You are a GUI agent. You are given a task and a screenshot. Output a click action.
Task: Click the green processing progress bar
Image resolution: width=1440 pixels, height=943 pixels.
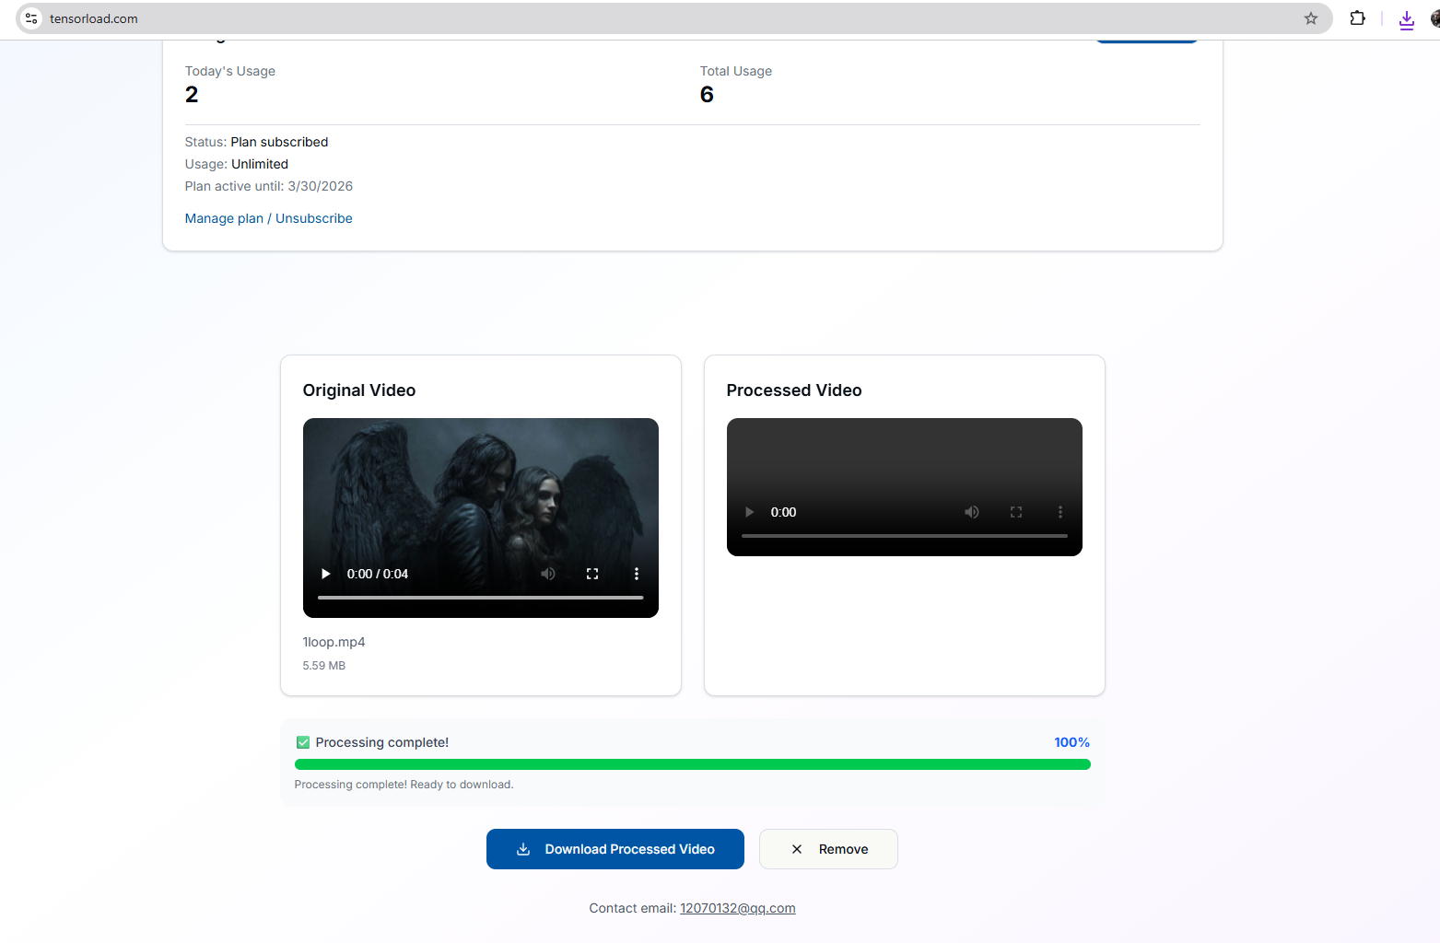[x=692, y=763]
